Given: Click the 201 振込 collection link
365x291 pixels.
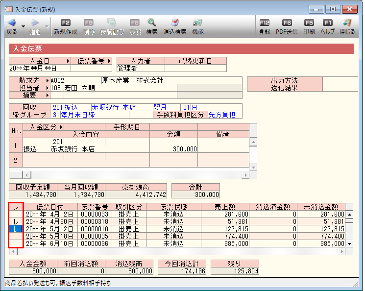Looking at the screenshot, I should pos(65,107).
